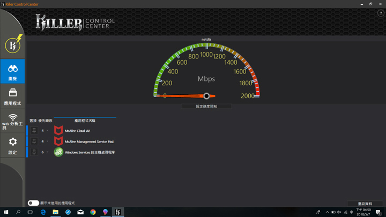Click the Killer lightning logo icon in sidebar
Image resolution: width=386 pixels, height=217 pixels.
(x=13, y=45)
